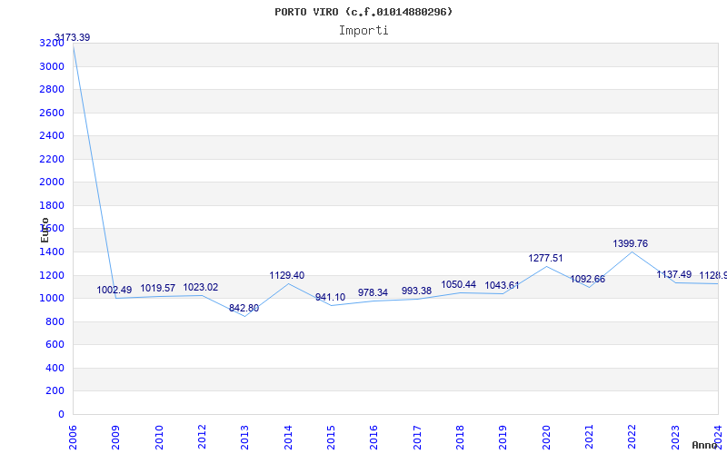Click the x-axis year 2023
The width and height of the screenshot is (727, 454).
pyautogui.click(x=675, y=438)
